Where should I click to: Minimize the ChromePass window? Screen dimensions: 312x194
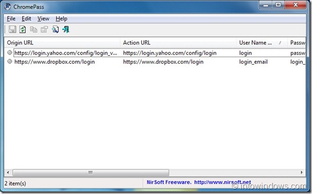(x=266, y=5)
